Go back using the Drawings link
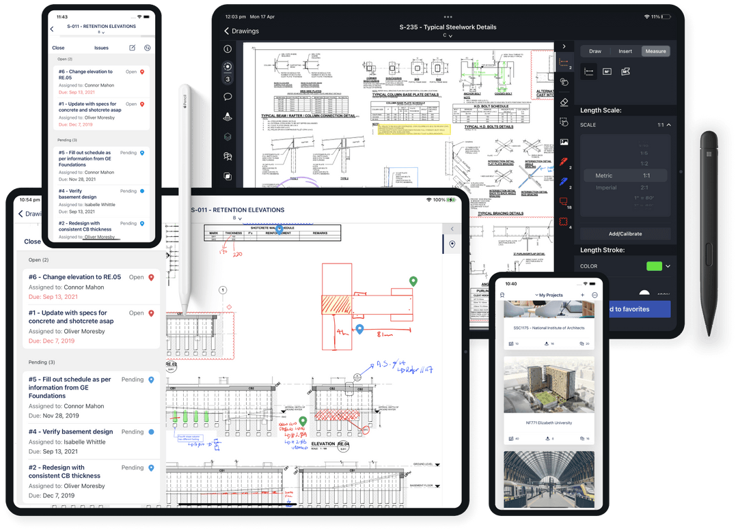738x531 pixels. pos(246,31)
